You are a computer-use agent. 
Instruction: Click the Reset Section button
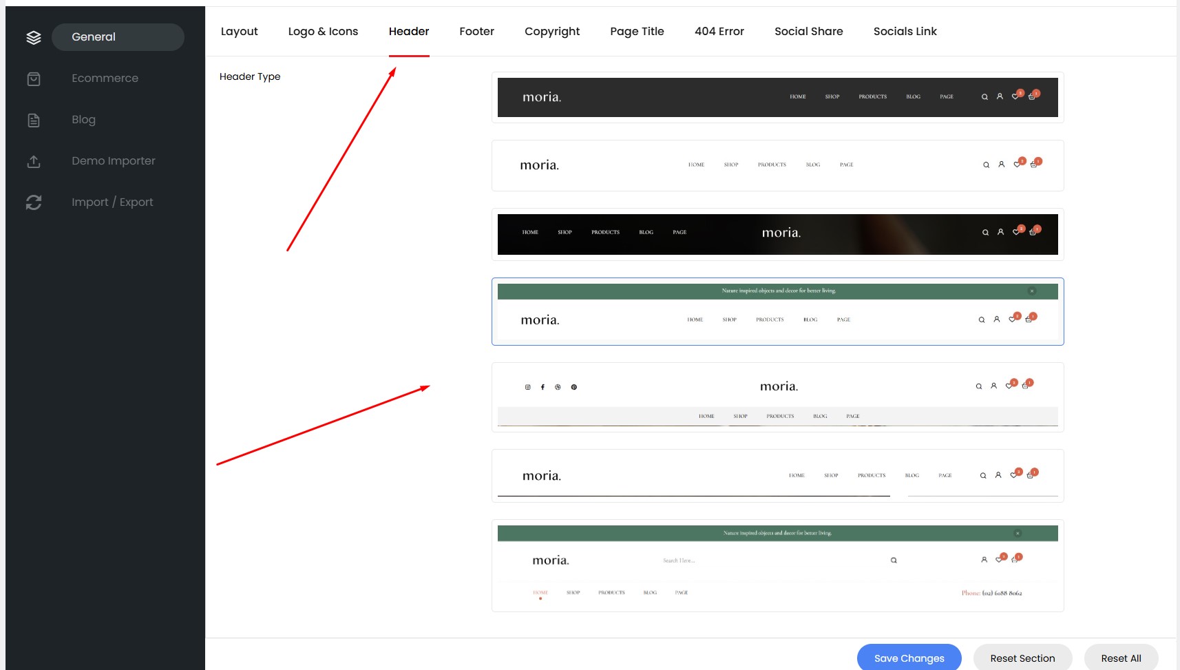tap(1022, 658)
